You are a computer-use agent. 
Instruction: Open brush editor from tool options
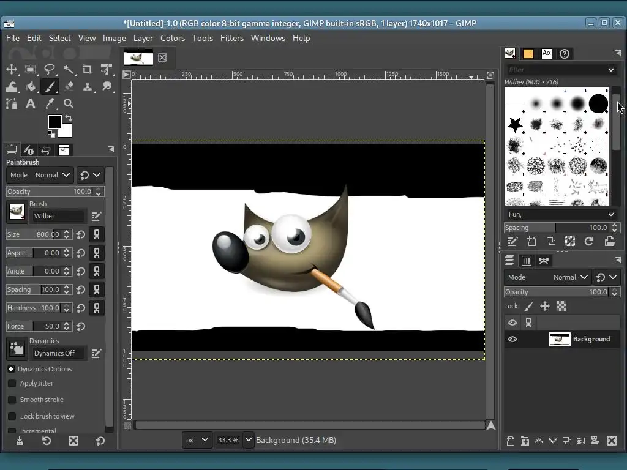96,216
